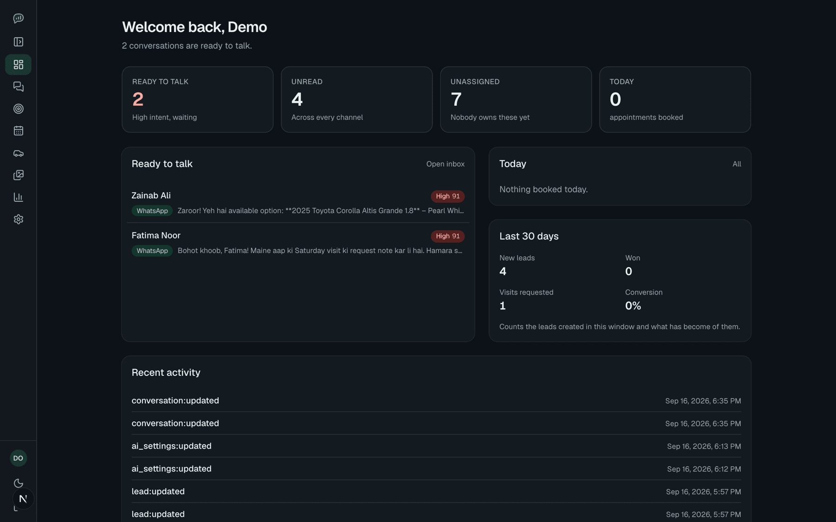Open the Today appointments booked stat card

coord(675,99)
